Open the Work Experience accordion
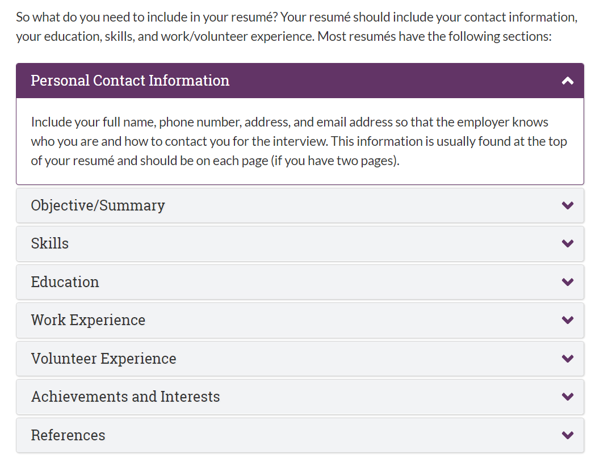Screen dimensions: 604x463 (x=300, y=320)
